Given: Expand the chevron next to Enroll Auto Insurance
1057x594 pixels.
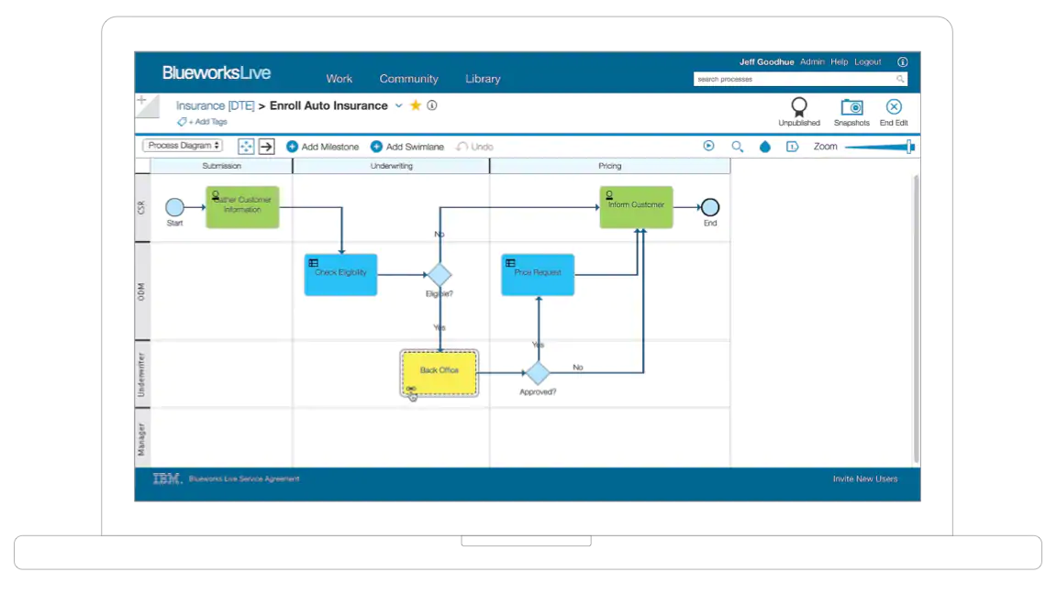Looking at the screenshot, I should 398,105.
